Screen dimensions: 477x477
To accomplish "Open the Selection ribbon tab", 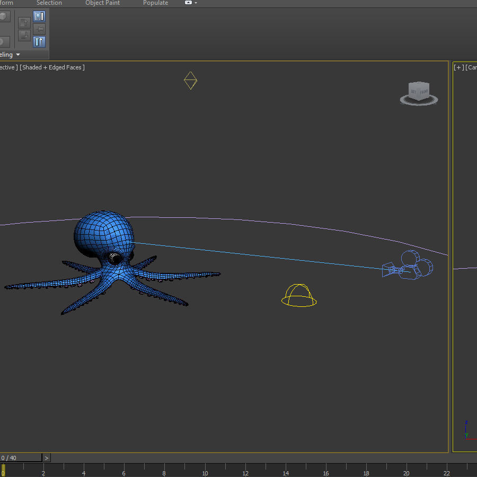I will pos(49,3).
